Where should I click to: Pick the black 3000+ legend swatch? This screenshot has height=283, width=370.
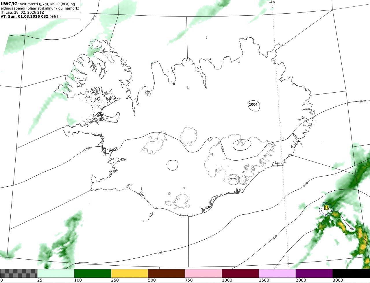[x=351, y=273]
